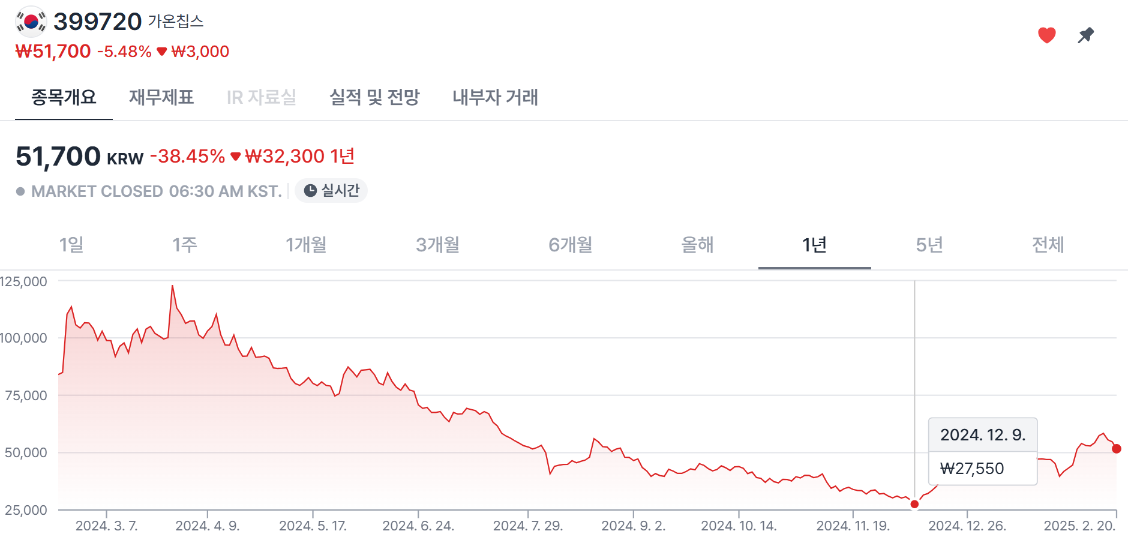Select the 1년 chart range
This screenshot has height=549, width=1128.
tap(814, 245)
